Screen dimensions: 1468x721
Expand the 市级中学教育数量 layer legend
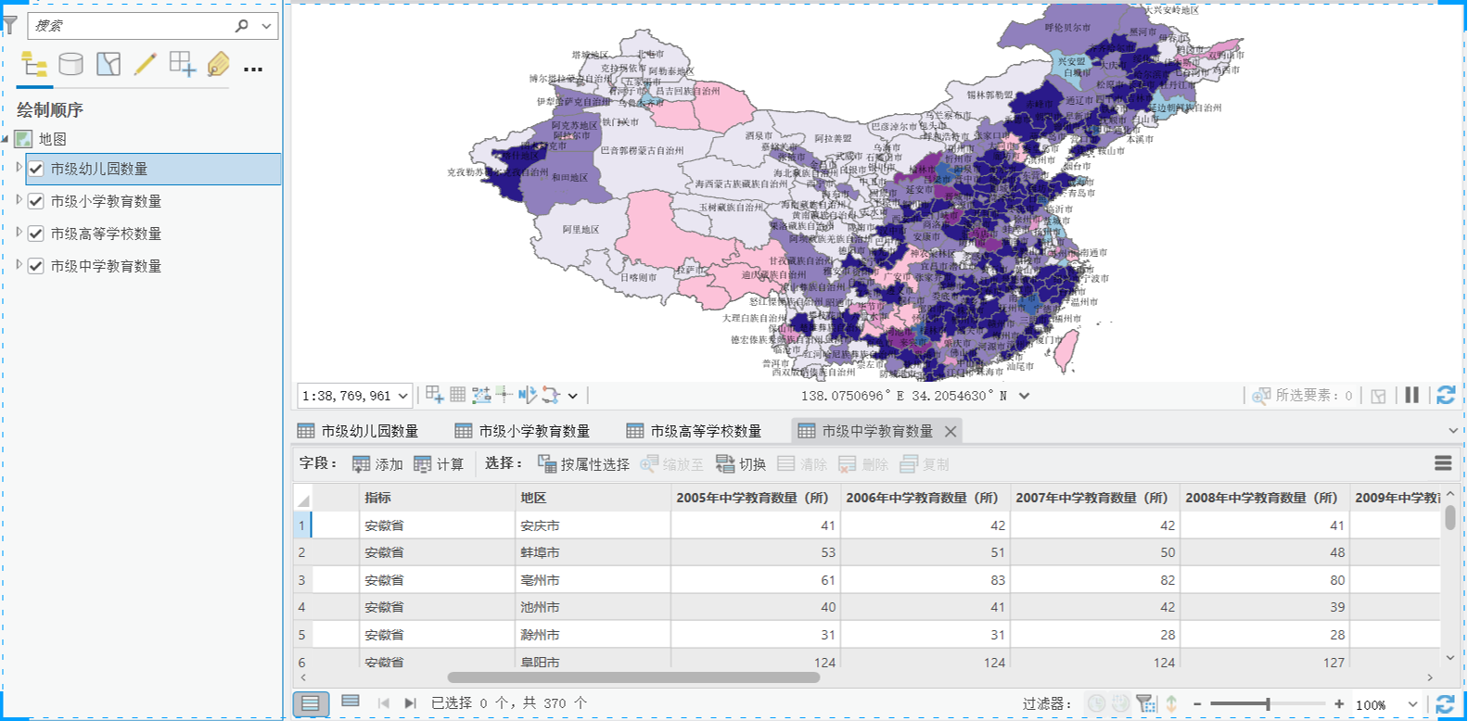pos(19,264)
